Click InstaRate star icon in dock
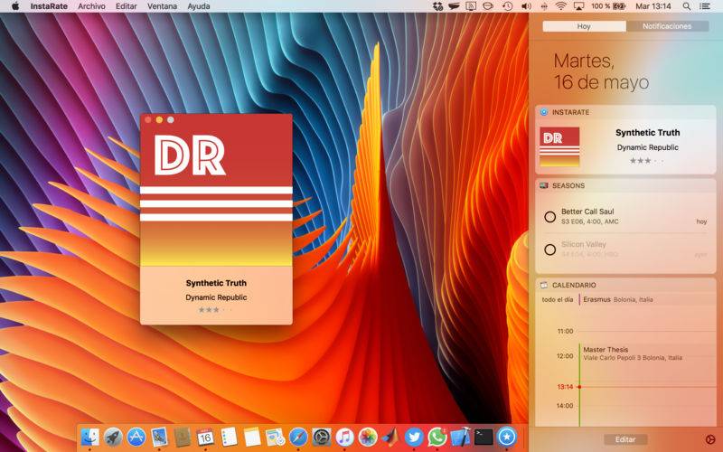 click(506, 437)
